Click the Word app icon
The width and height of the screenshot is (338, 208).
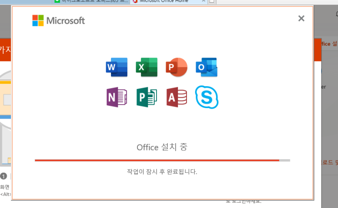tap(116, 67)
